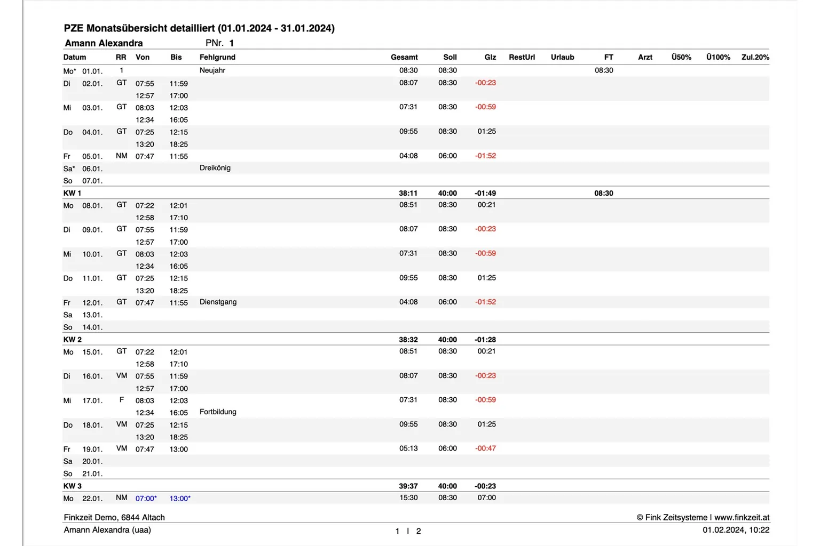Click the timestamp 01.02.2024, 10:22

(736, 530)
